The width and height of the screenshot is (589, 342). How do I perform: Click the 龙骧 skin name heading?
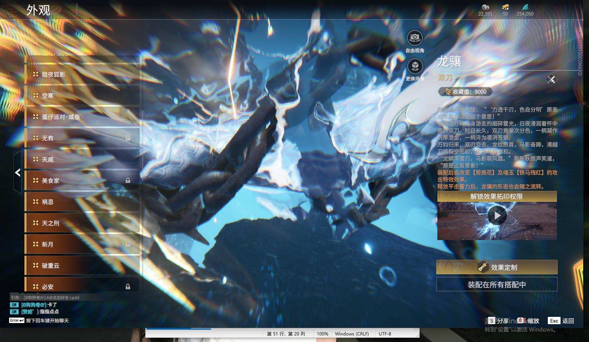click(449, 62)
